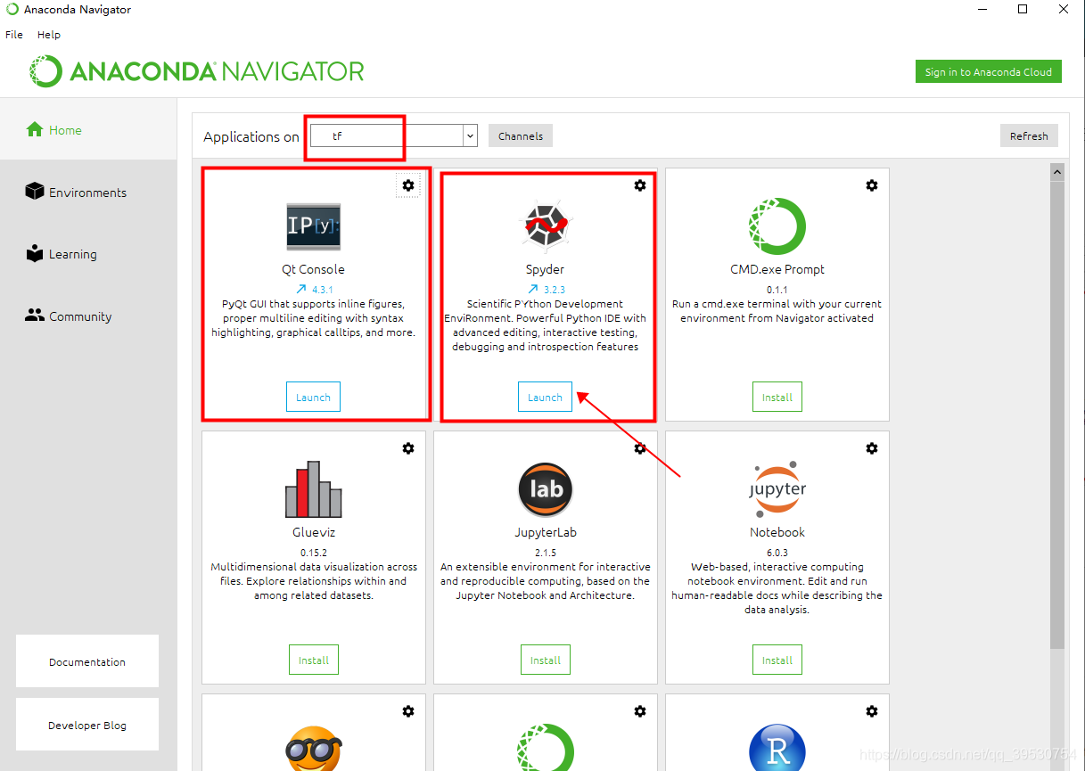The image size is (1085, 771).
Task: Switch to the Community tab
Action: 88,316
